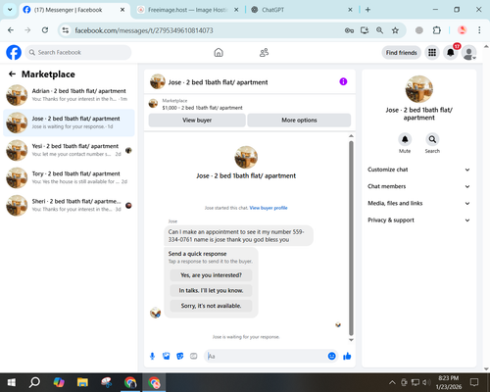Go to the Home feed icon
This screenshot has width=490, height=392.
point(219,52)
